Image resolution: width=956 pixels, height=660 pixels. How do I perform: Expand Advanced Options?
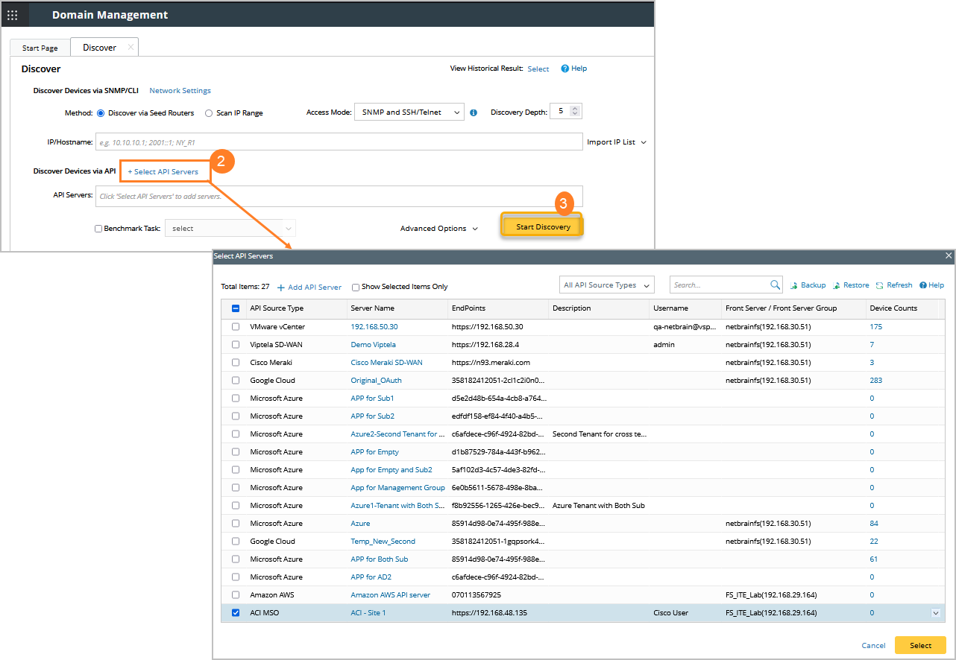(438, 229)
